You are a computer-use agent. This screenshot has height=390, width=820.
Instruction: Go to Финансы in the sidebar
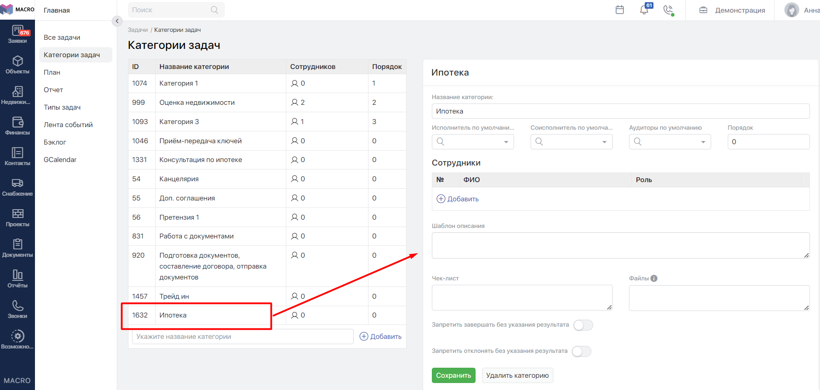17,126
